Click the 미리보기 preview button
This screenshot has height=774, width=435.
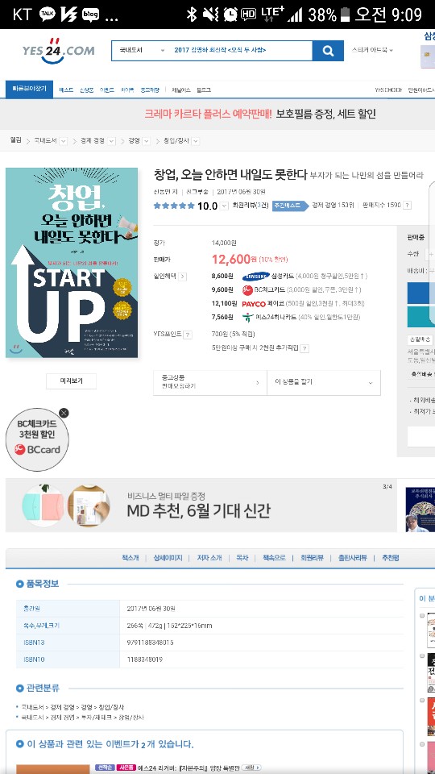pos(72,381)
